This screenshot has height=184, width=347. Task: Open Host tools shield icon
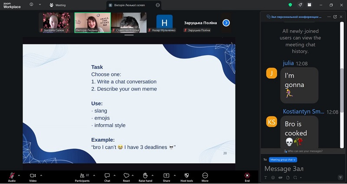point(187,175)
